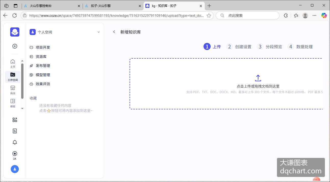The height and width of the screenshot is (182, 330).
Task: Click the 新增知识库 heading
Action: [131, 32]
